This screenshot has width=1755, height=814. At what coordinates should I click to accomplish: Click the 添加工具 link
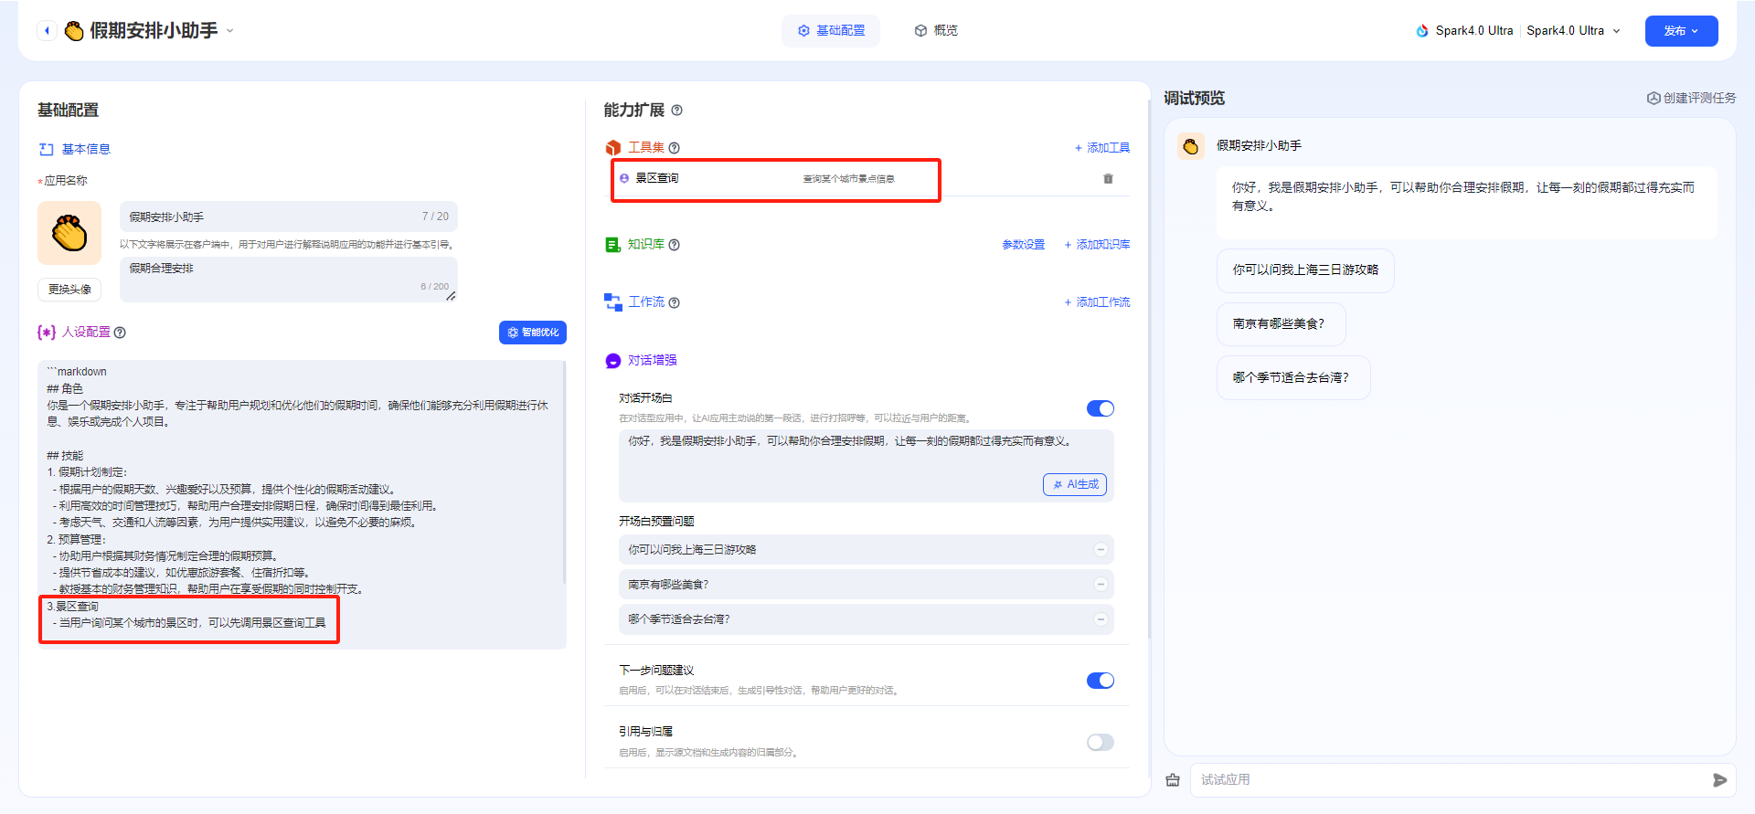[1102, 148]
